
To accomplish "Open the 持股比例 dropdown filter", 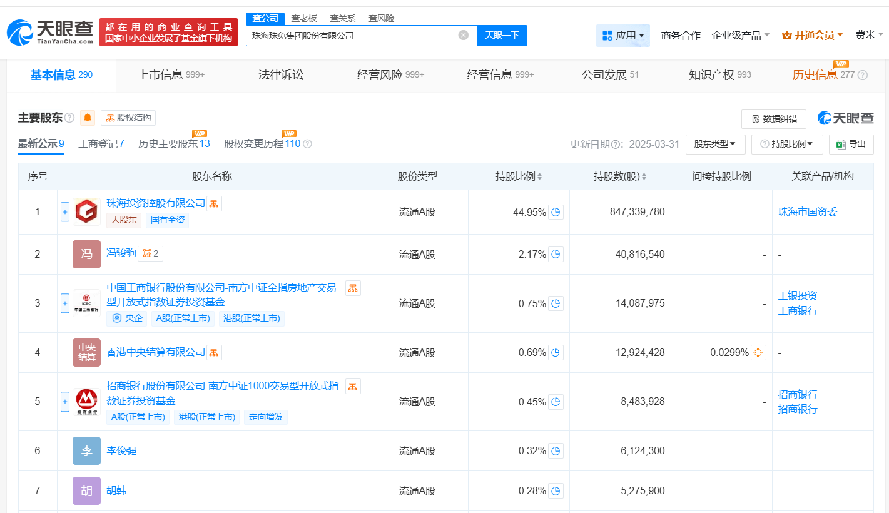I will (x=786, y=144).
